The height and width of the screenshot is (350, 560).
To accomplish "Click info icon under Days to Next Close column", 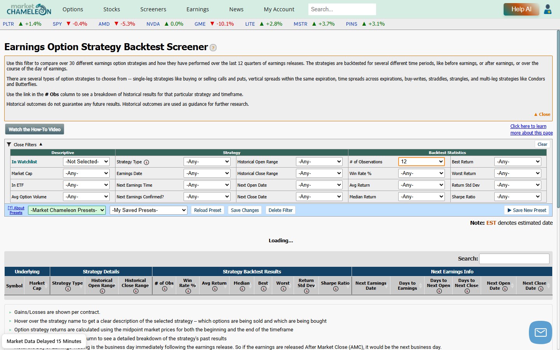I will [x=467, y=291].
